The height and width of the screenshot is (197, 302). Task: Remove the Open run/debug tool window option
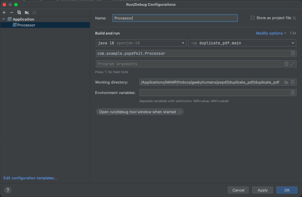click(180, 112)
